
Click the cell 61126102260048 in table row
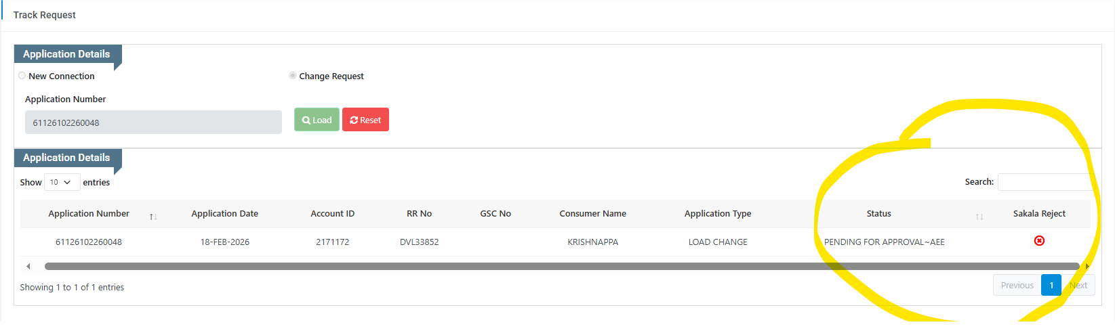point(89,242)
